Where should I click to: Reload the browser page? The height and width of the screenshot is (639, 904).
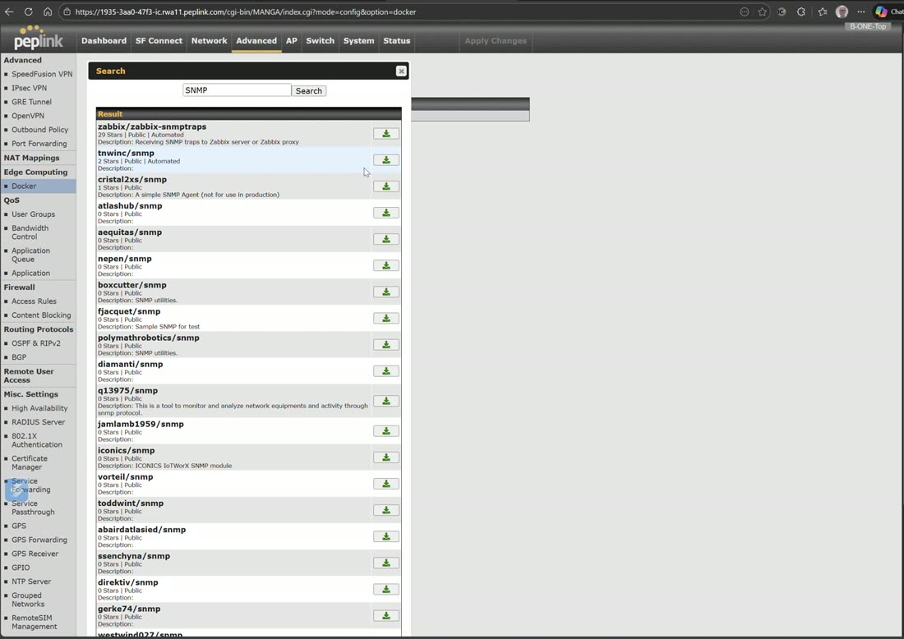(28, 11)
